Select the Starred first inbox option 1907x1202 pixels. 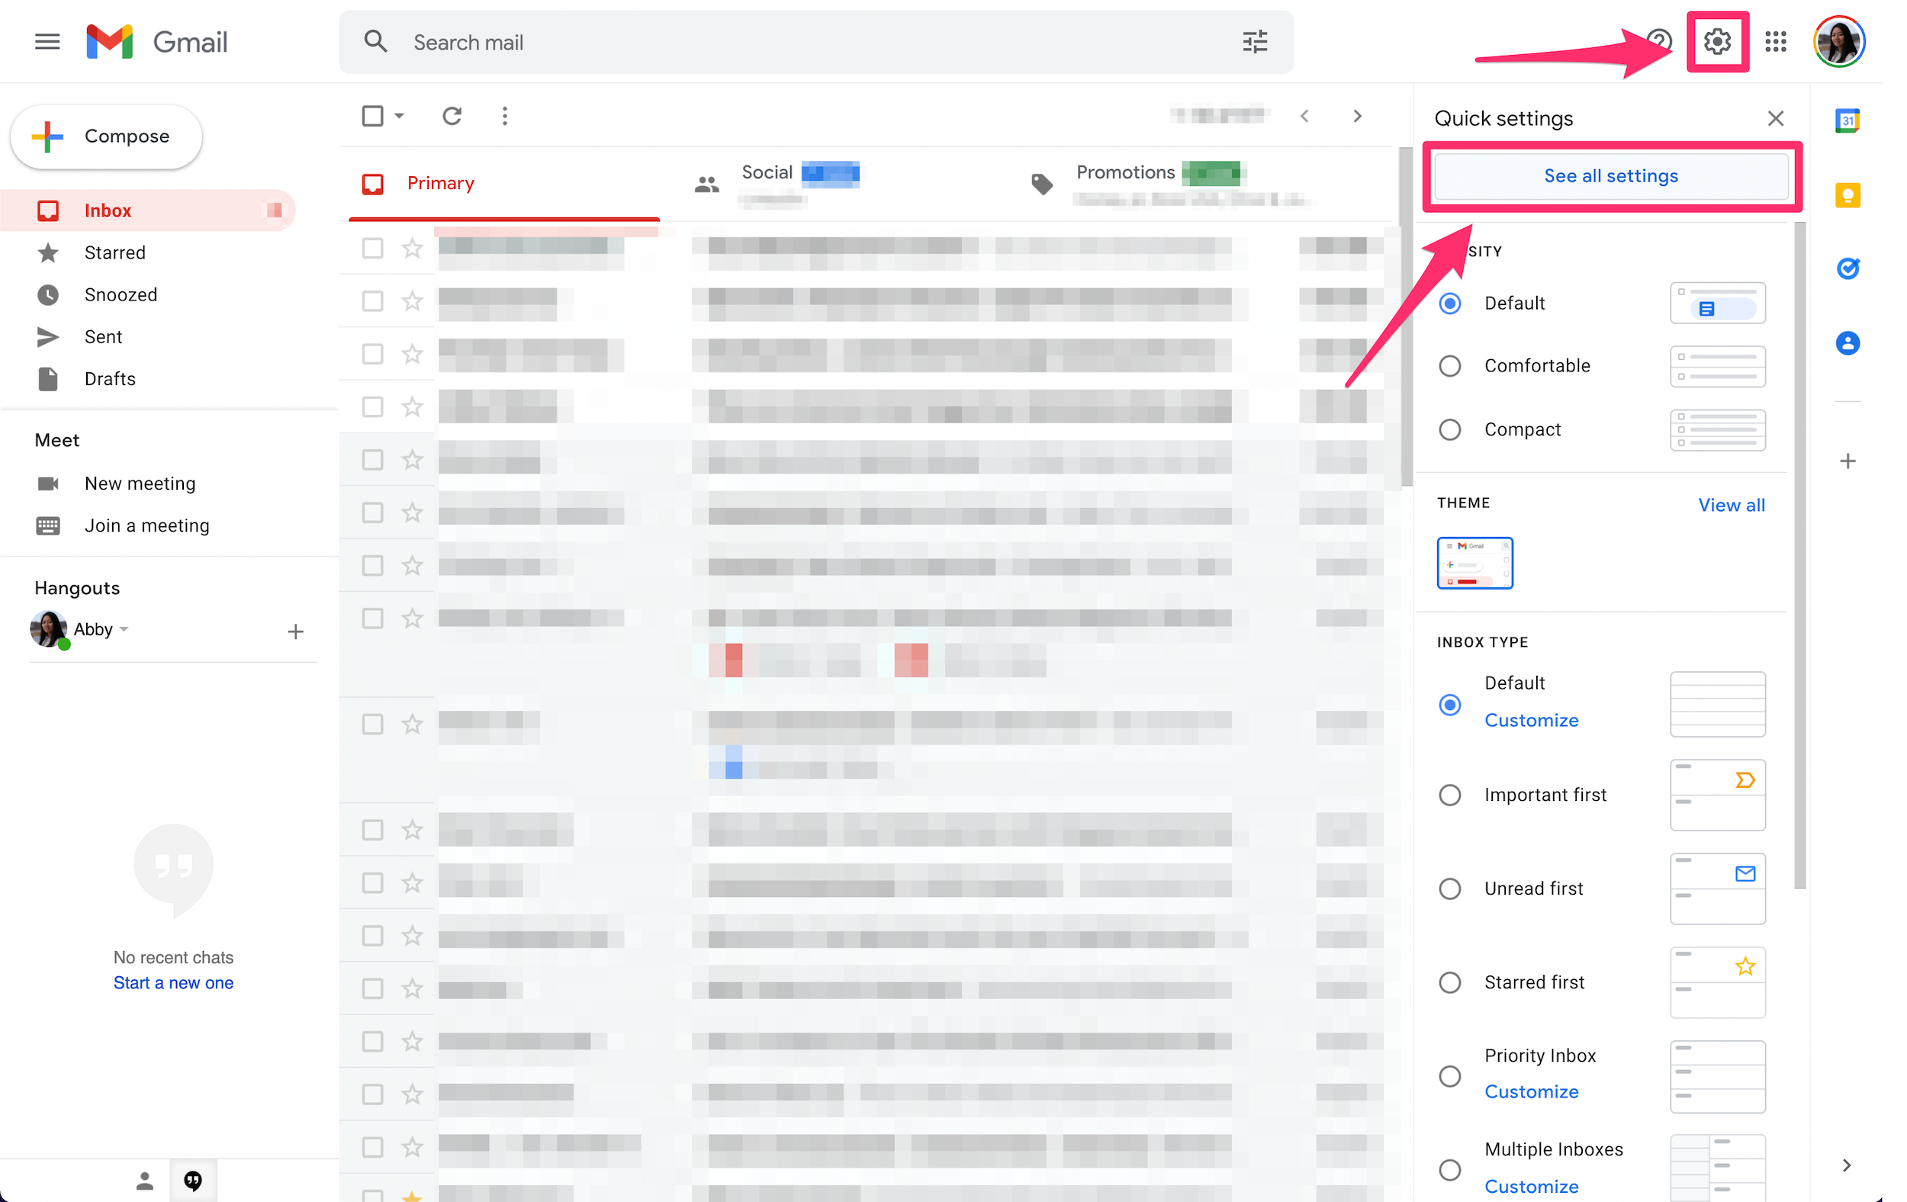click(1452, 982)
